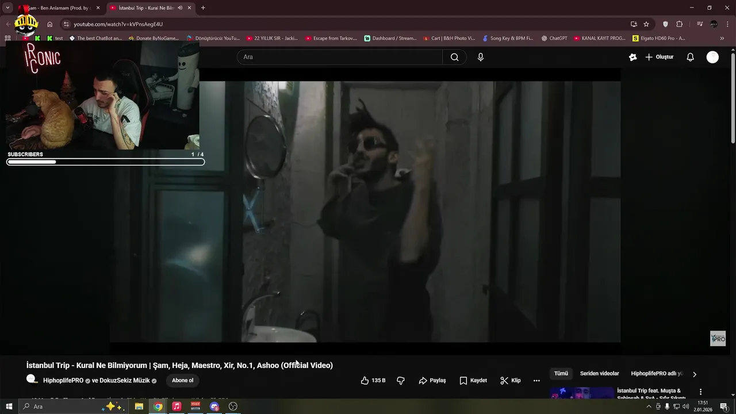Open File Explorer from taskbar
The height and width of the screenshot is (414, 736).
point(139,407)
